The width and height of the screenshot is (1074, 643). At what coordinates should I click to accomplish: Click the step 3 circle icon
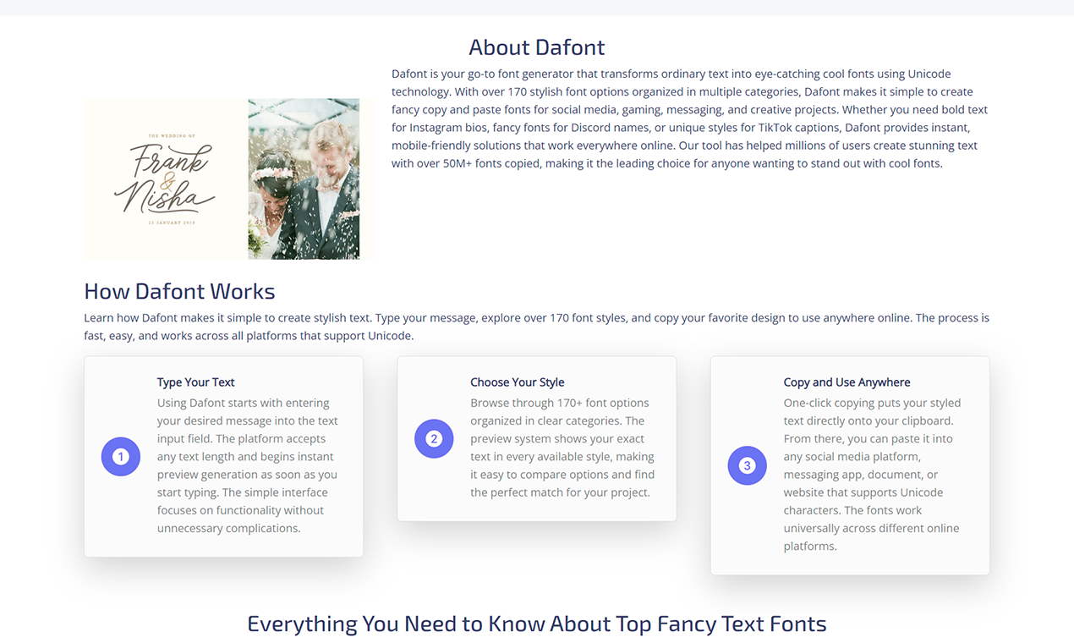[x=747, y=465]
